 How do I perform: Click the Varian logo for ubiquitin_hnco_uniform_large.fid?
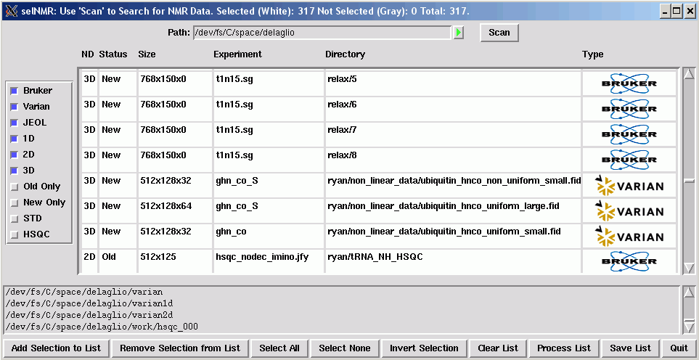[x=629, y=210]
